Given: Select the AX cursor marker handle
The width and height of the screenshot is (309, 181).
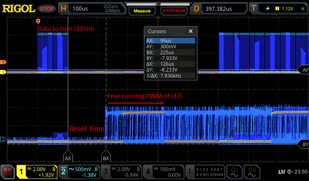Looking at the screenshot, I should point(68,157).
